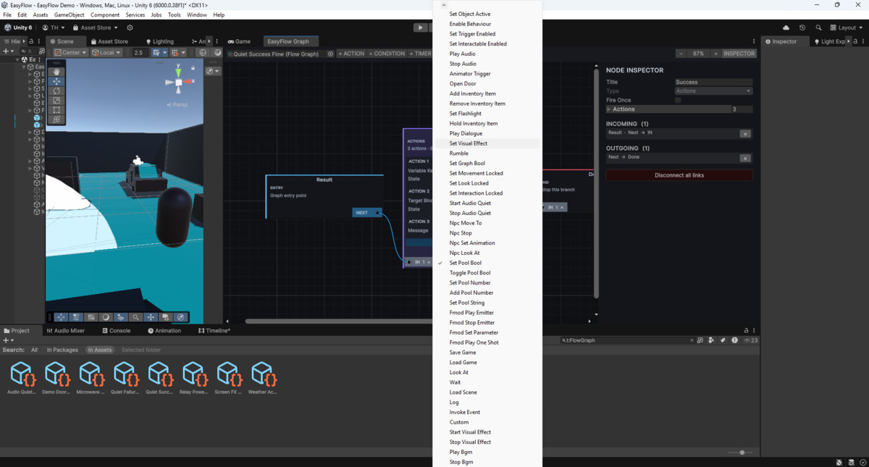Click the Project panel lock icon
The width and height of the screenshot is (869, 467).
(x=747, y=331)
